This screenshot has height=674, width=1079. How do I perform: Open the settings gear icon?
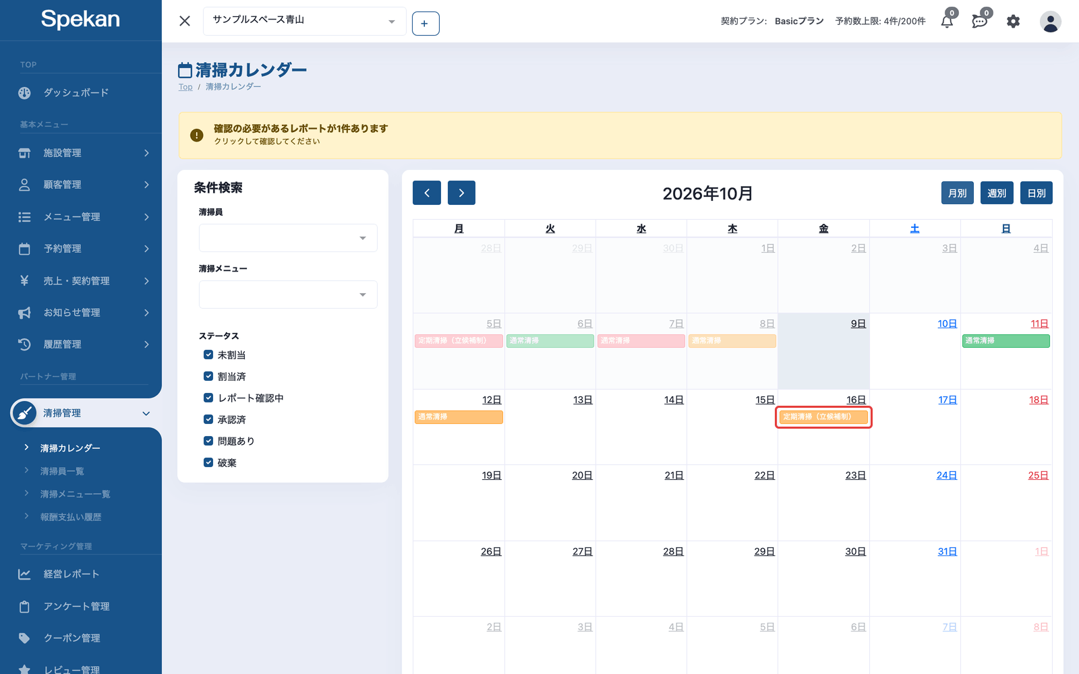click(1013, 22)
